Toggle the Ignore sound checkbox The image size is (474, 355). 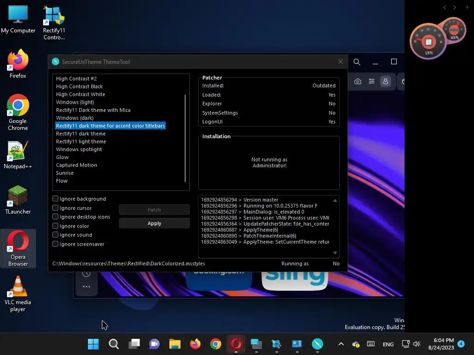point(56,234)
